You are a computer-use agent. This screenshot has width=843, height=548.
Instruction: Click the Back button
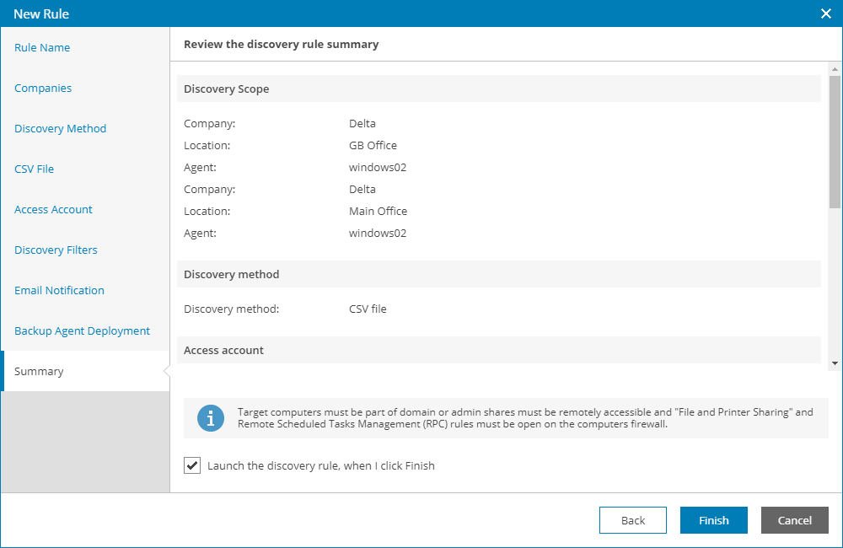632,520
